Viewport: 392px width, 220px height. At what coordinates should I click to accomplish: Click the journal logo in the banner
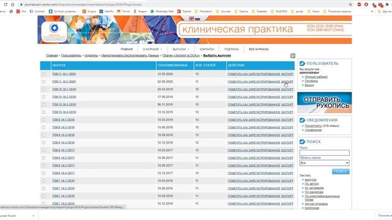(54, 32)
